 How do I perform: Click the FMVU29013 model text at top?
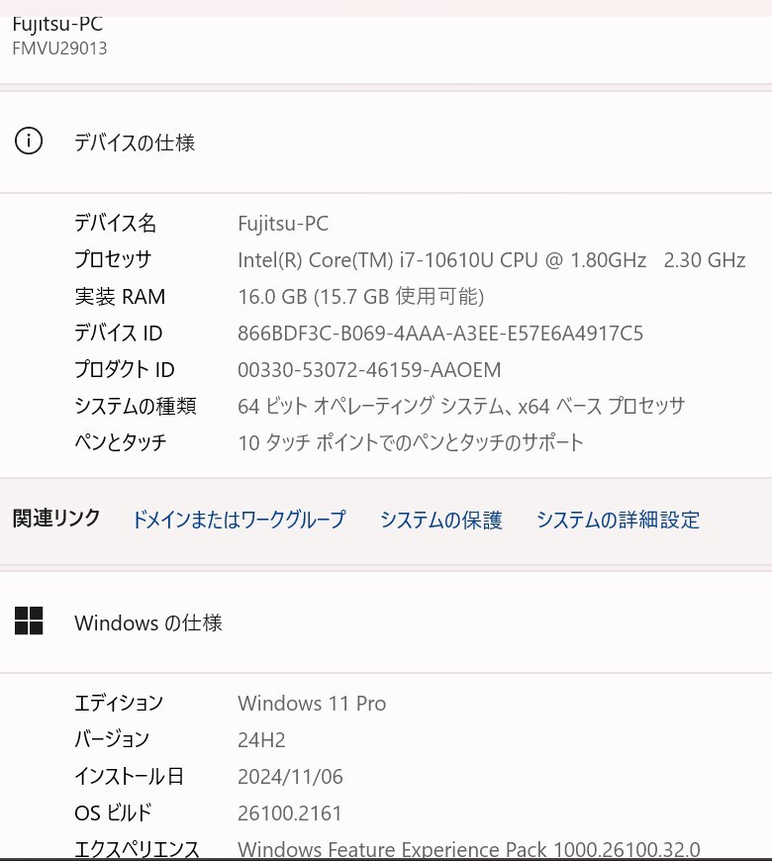[x=59, y=48]
